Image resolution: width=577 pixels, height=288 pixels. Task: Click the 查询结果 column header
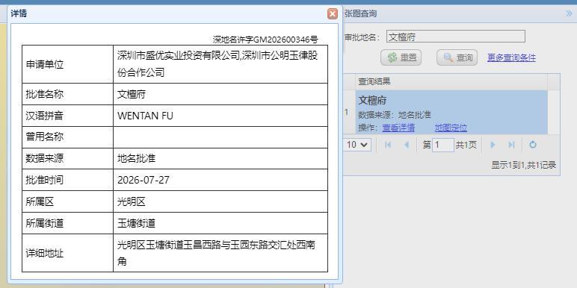coord(451,81)
